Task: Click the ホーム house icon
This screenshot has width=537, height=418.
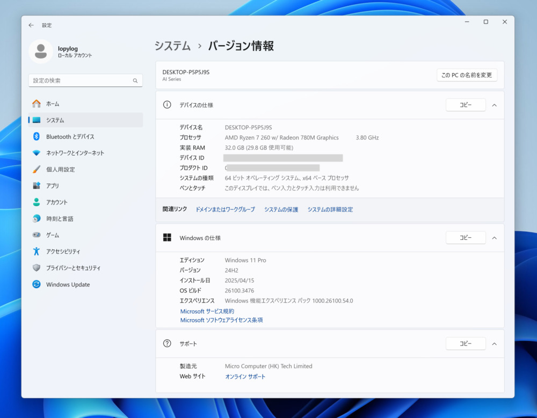Action: [37, 104]
